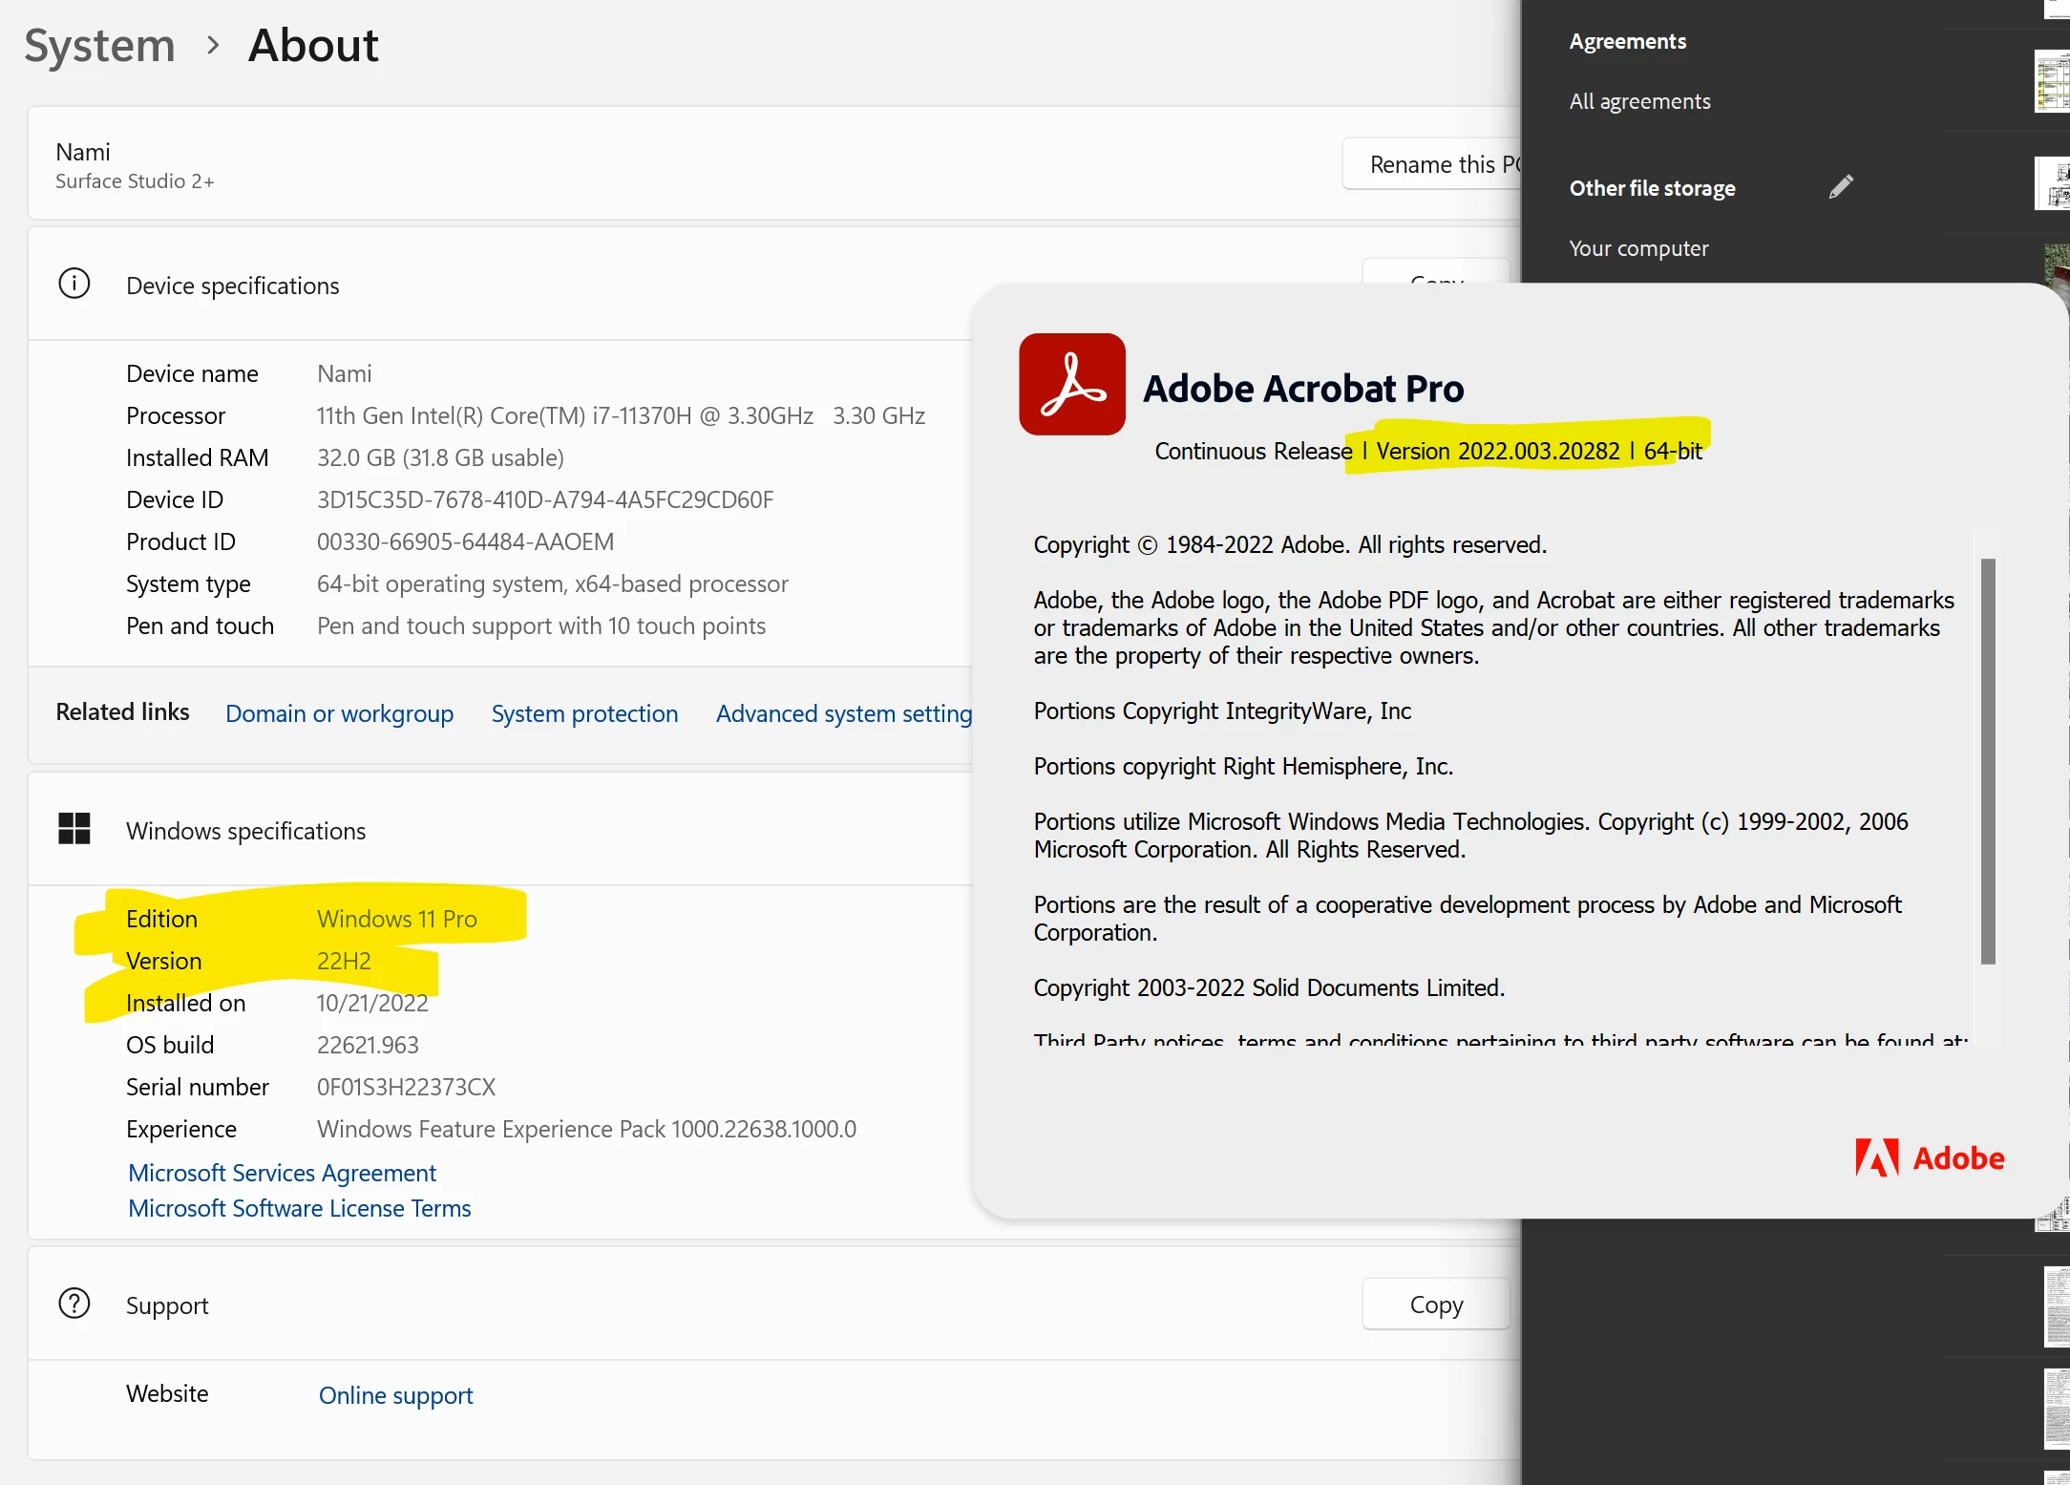Click the Windows logo icon in specifications
2070x1485 pixels.
(x=74, y=829)
